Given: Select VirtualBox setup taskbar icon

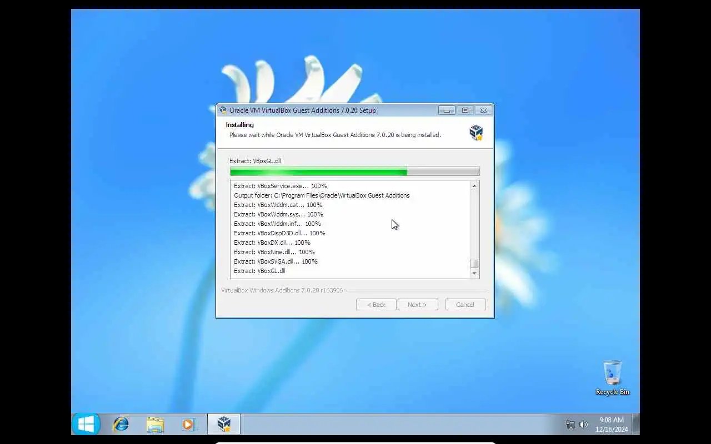Looking at the screenshot, I should click(224, 425).
